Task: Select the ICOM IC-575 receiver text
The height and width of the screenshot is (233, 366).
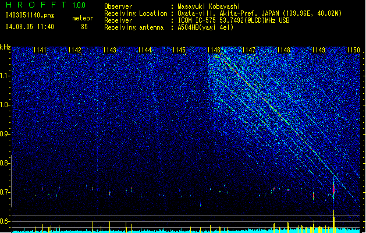Action: [x=233, y=20]
